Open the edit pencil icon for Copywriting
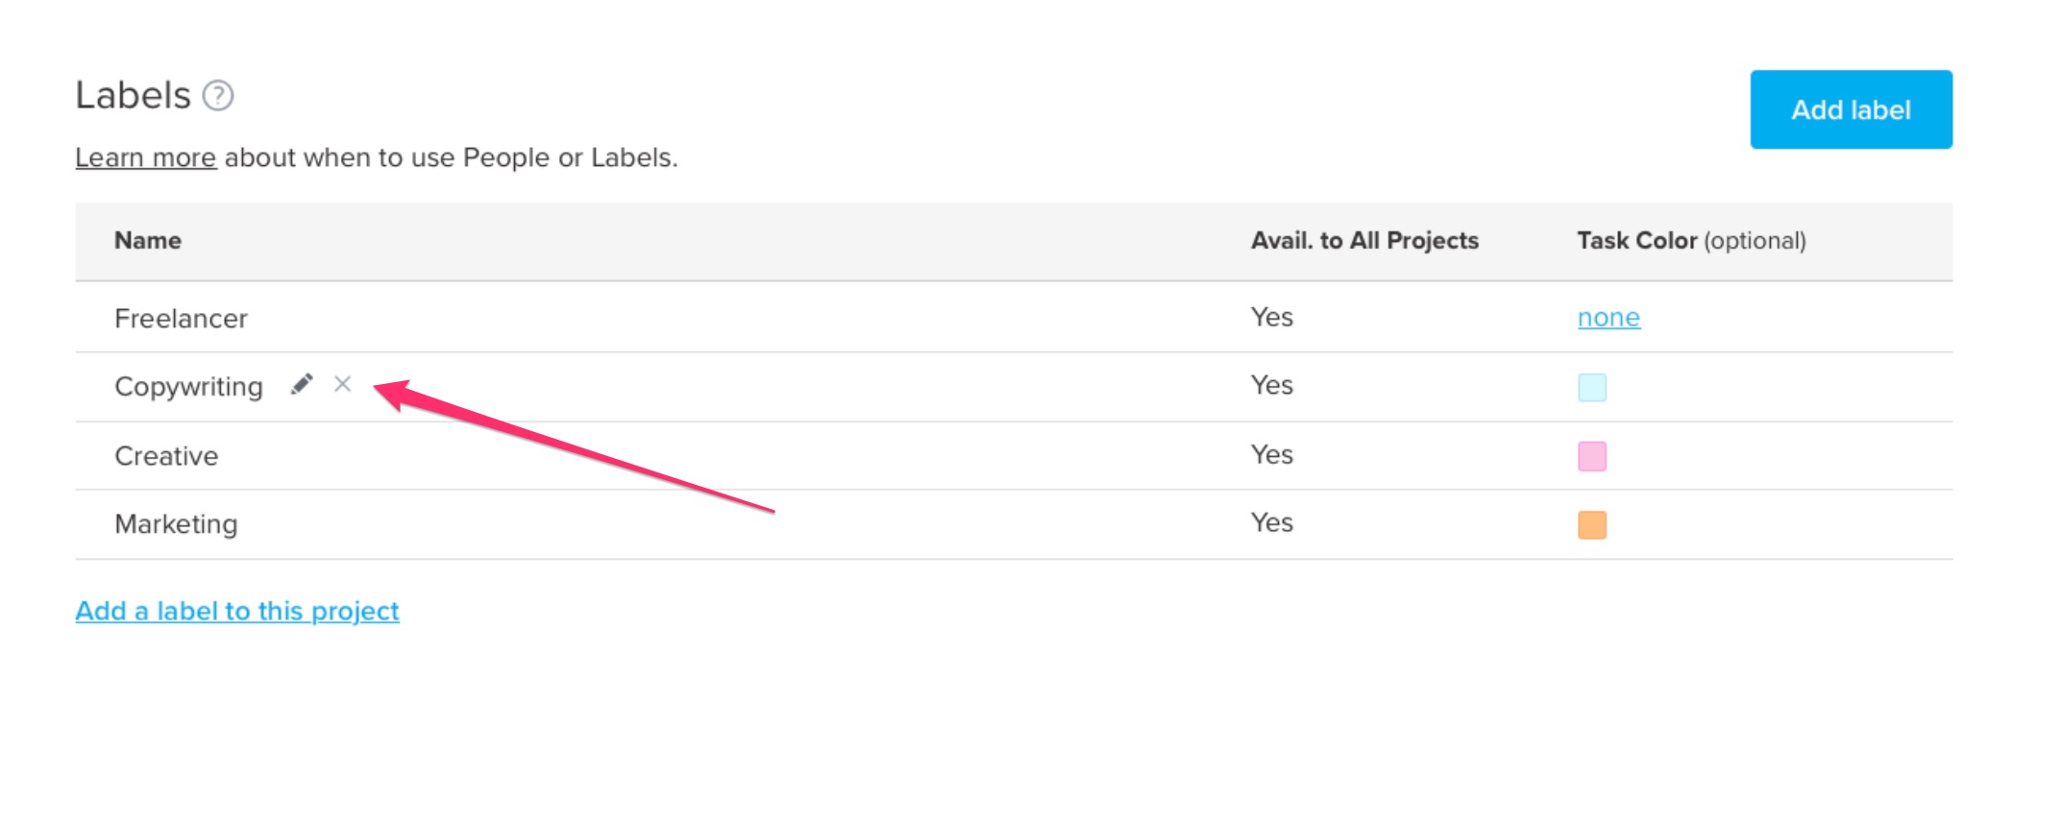 pyautogui.click(x=303, y=384)
